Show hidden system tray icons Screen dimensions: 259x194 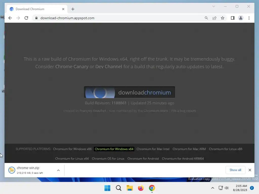pos(212,188)
